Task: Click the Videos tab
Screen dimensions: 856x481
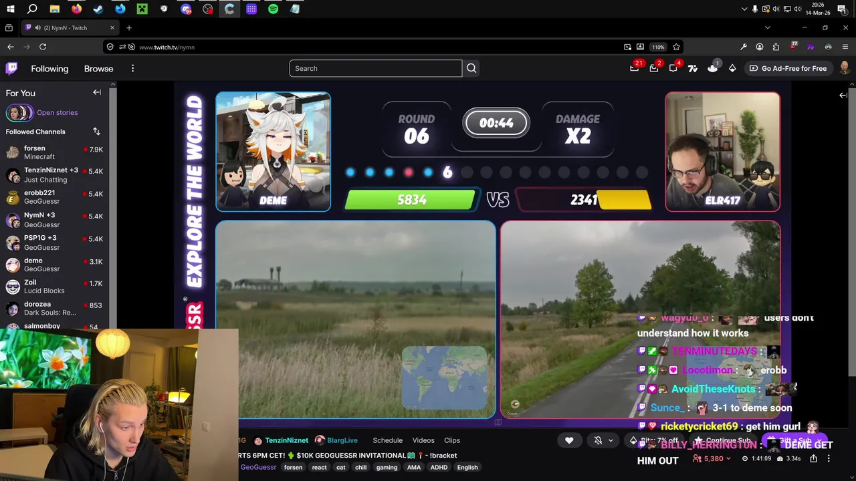Action: (x=423, y=440)
